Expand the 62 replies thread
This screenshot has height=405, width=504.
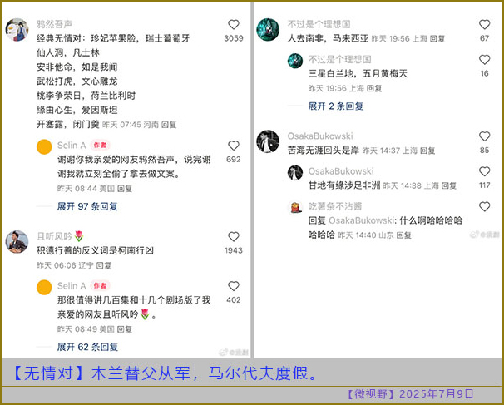[87, 347]
